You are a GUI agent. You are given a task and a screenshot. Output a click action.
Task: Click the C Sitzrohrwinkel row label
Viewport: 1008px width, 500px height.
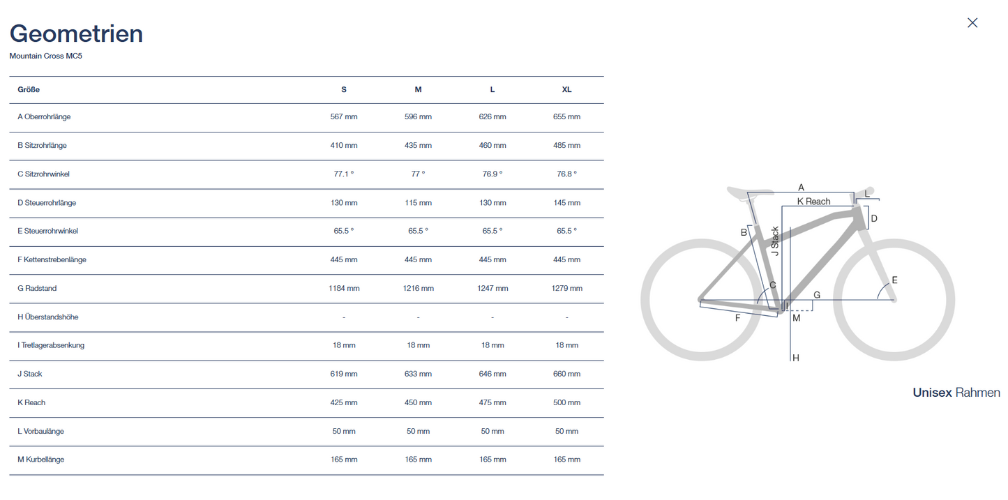tap(43, 174)
